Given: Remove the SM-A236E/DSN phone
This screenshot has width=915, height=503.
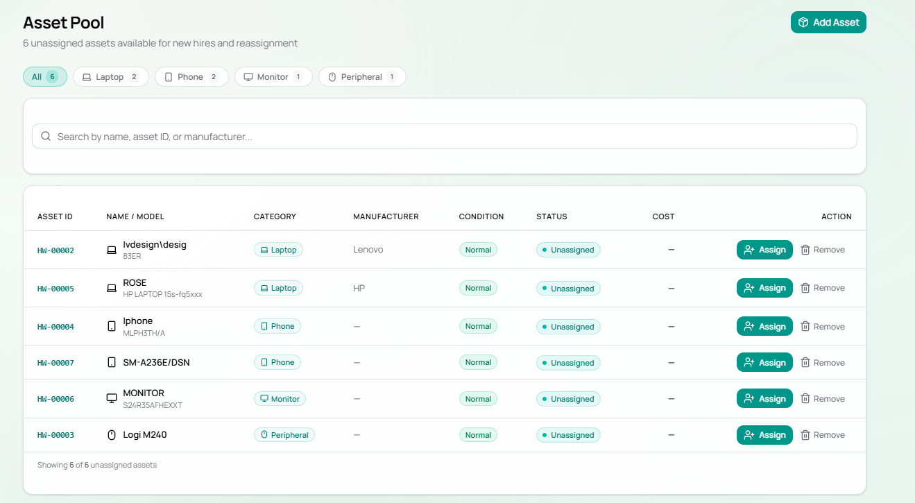Looking at the screenshot, I should (x=823, y=363).
